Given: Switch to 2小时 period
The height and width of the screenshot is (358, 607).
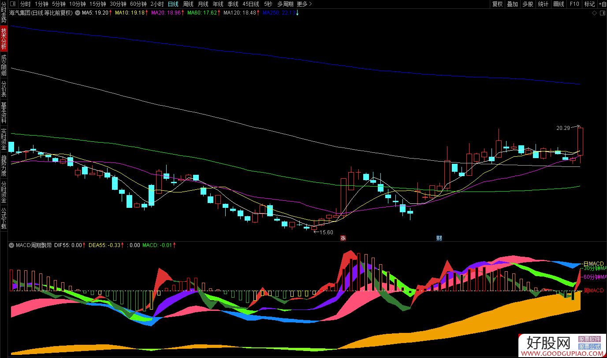Looking at the screenshot, I should (x=157, y=4).
